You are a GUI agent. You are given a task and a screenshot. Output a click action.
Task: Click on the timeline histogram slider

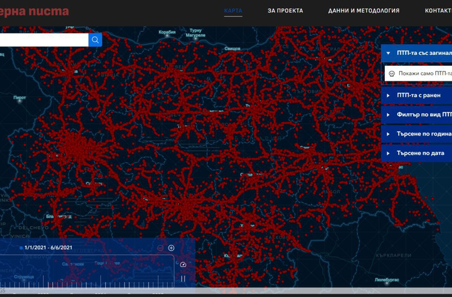87,274
